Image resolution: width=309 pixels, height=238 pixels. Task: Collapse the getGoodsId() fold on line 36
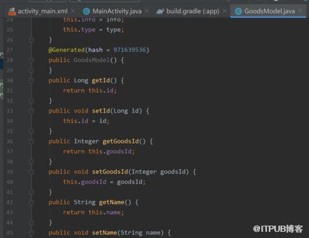pos(32,142)
